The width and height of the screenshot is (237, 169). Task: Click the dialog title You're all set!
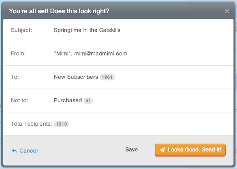(x=29, y=11)
